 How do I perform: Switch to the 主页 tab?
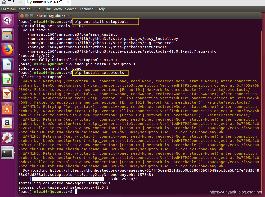coord(12,2)
